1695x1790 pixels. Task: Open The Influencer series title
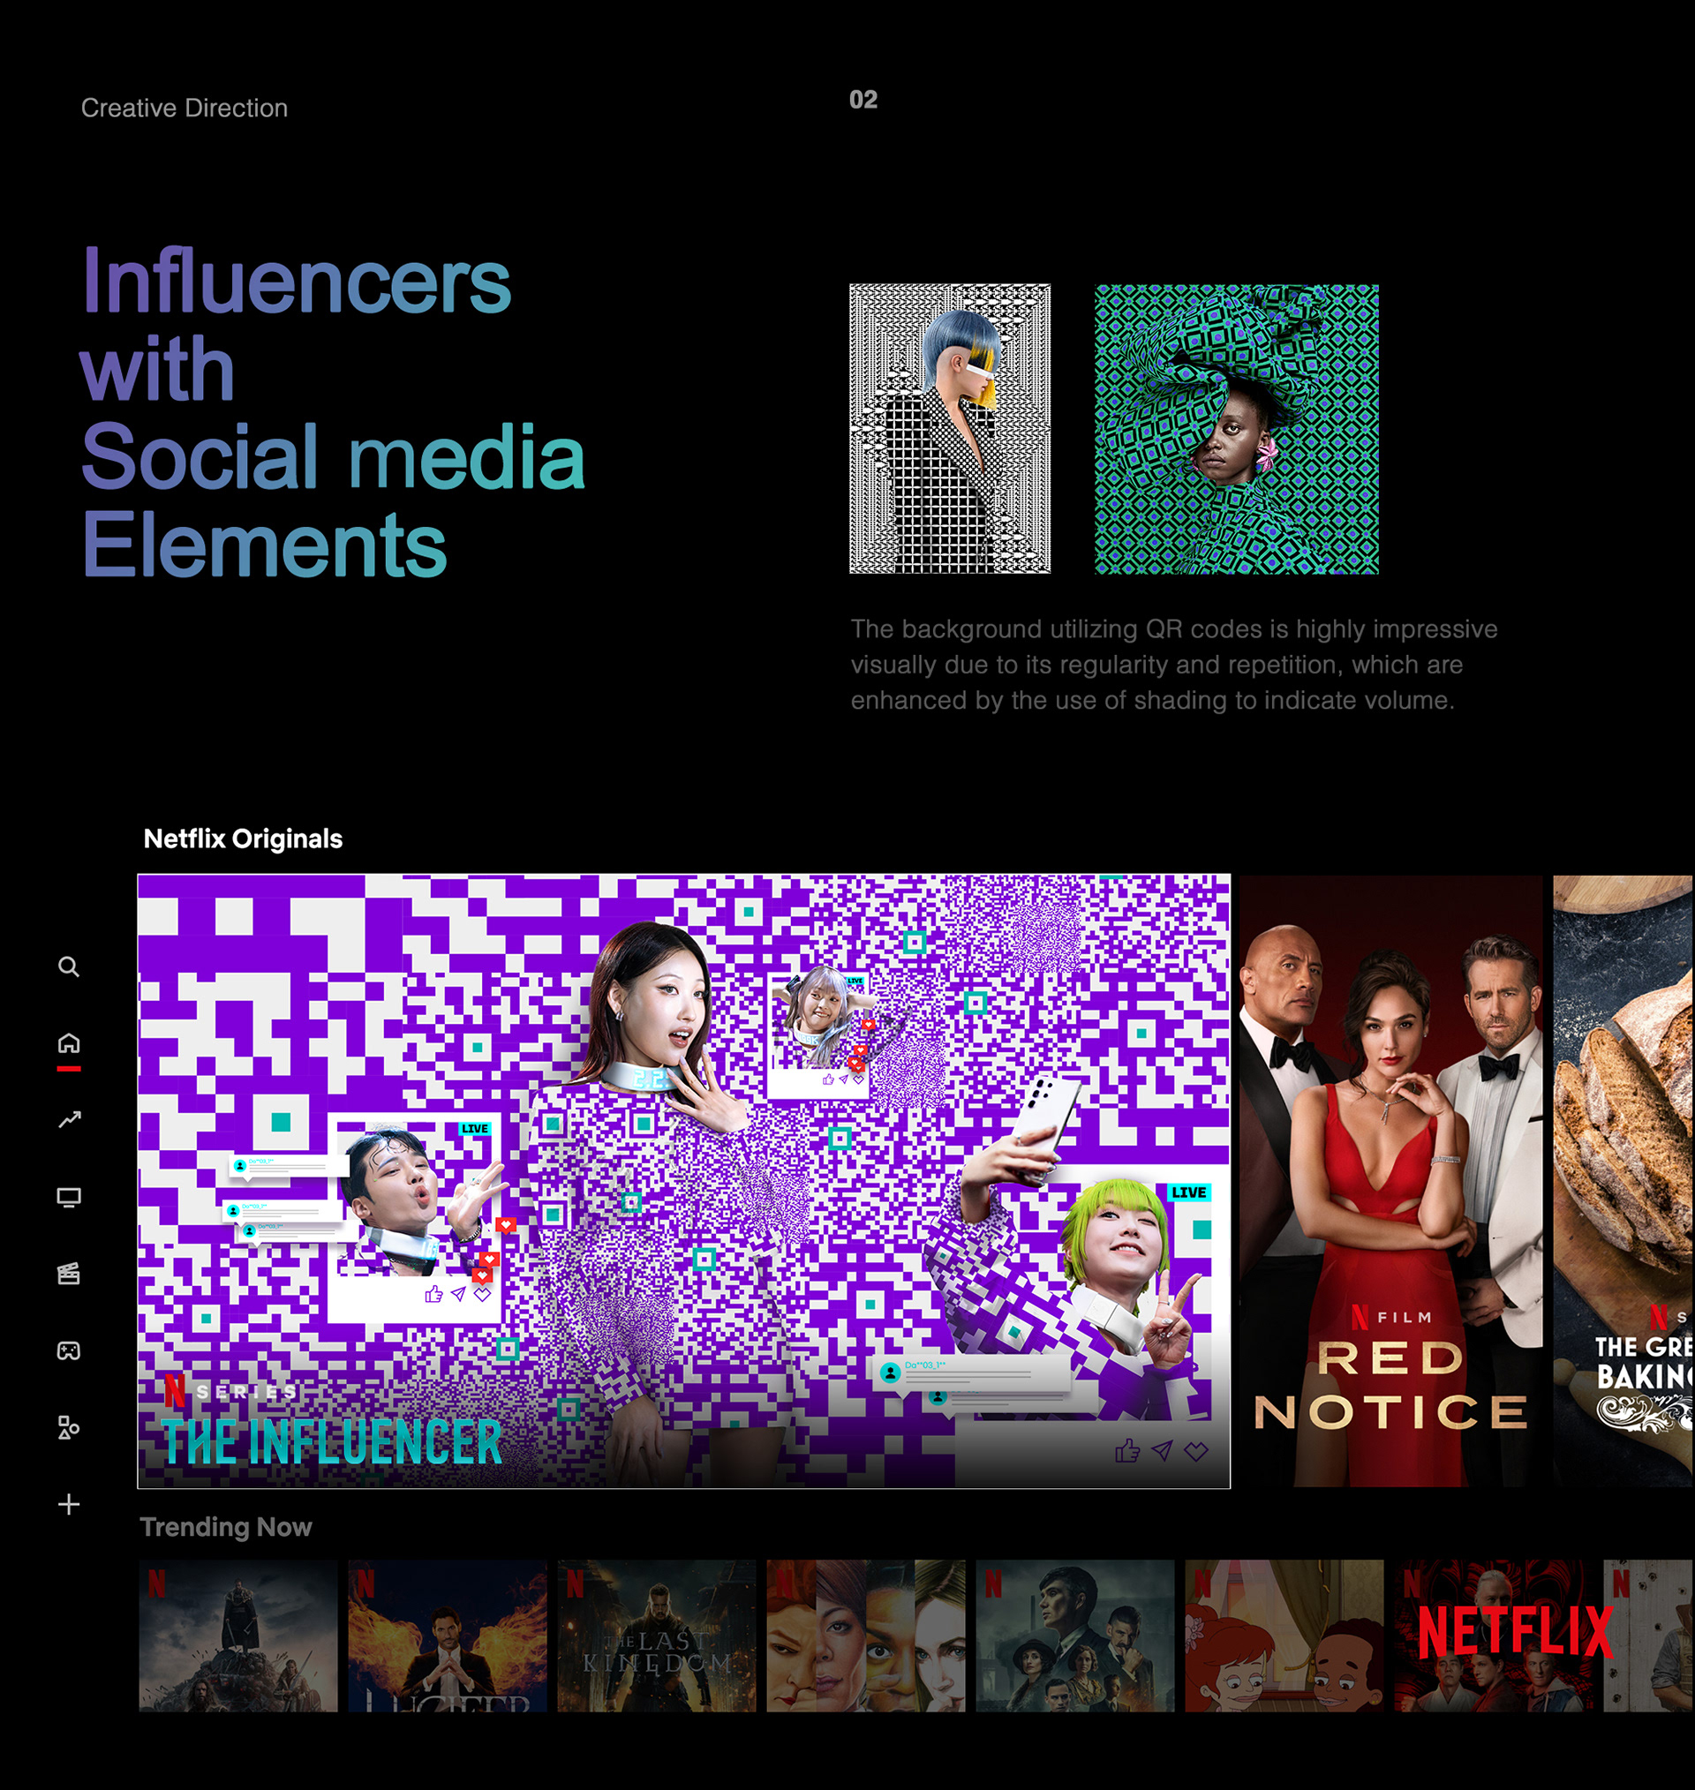pos(332,1442)
